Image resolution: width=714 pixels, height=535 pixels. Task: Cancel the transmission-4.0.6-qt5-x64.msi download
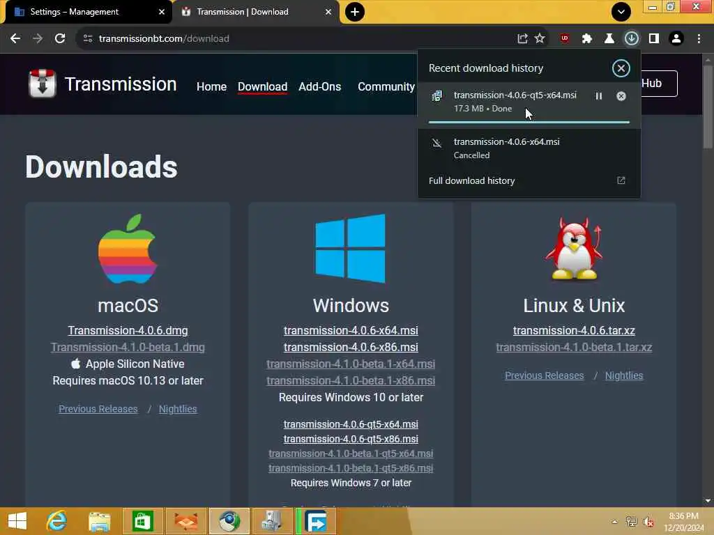621,96
